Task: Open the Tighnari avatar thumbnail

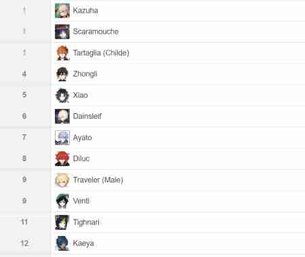Action: click(62, 222)
